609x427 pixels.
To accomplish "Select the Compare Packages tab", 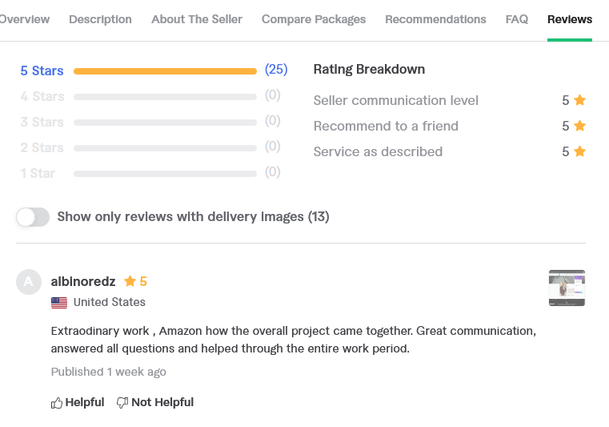I will pyautogui.click(x=314, y=19).
